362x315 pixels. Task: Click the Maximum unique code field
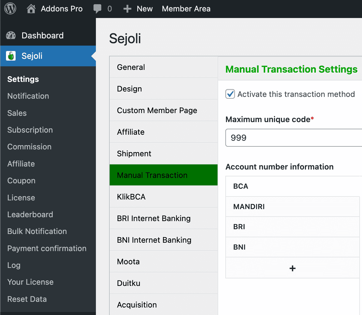point(294,138)
